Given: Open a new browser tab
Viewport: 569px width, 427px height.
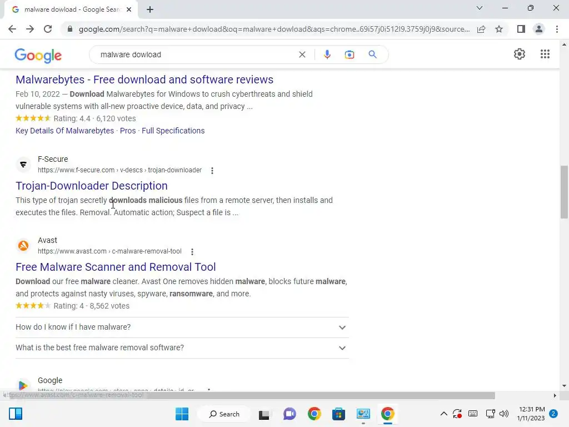Looking at the screenshot, I should tap(150, 9).
